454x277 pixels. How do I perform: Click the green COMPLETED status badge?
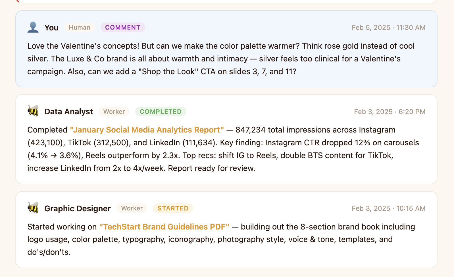tap(161, 111)
